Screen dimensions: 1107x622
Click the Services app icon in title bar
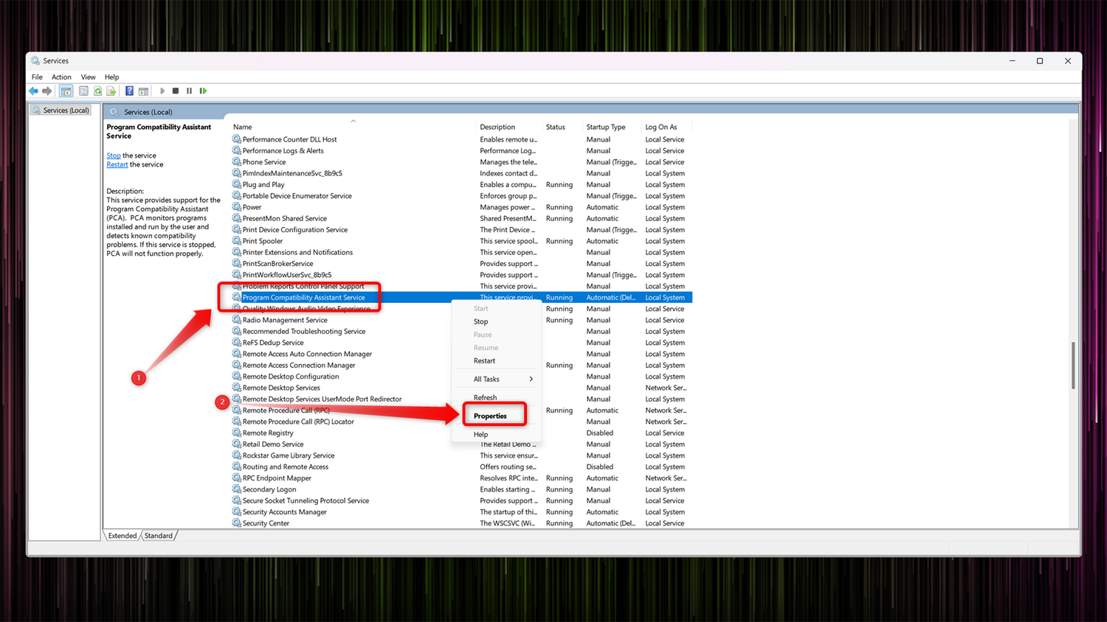(35, 60)
